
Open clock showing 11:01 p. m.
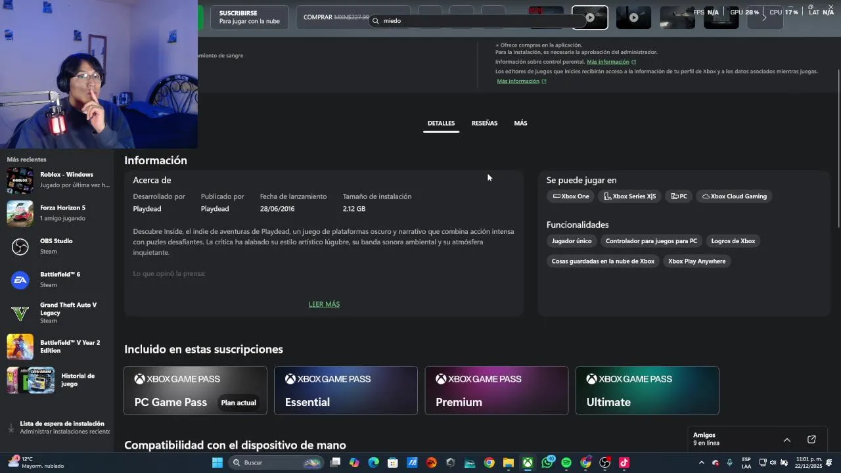click(x=808, y=462)
